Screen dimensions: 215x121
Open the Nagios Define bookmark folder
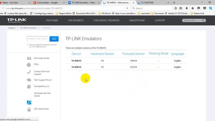coord(63,13)
